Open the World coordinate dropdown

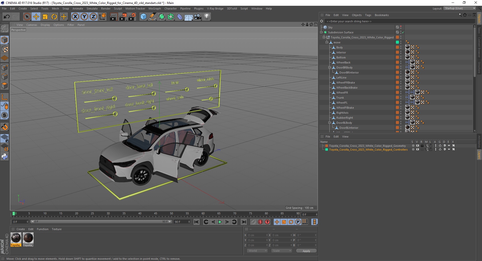pyautogui.click(x=257, y=251)
